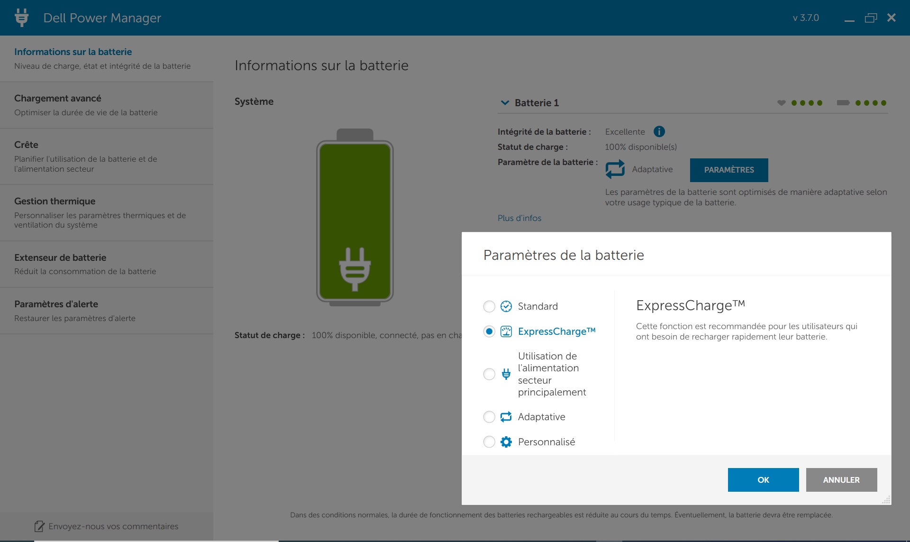Click the battery integrity info icon
The image size is (910, 542).
coord(659,131)
